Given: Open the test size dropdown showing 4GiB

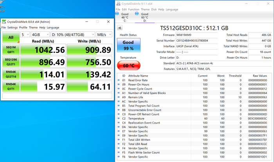Looking at the screenshot, I should pyautogui.click(x=40, y=34).
